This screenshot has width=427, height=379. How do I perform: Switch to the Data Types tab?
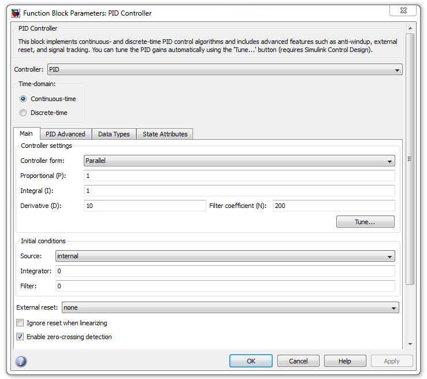point(114,134)
